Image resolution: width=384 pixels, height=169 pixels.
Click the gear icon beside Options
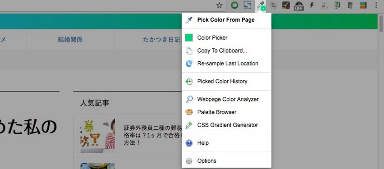[x=189, y=161]
